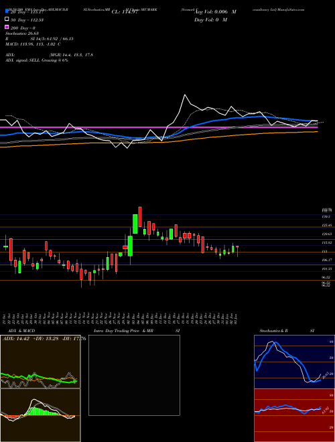
Task: Open the ADX line mini chart
Action: click(x=40, y=362)
